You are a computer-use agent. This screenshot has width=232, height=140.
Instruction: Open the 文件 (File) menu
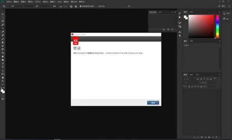pos(9,2)
